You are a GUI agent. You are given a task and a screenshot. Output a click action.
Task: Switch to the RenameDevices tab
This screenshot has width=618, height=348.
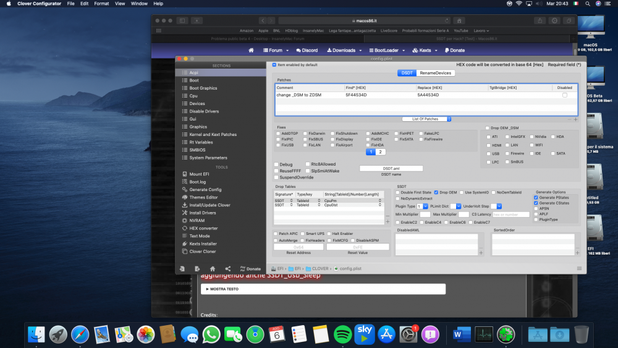[x=435, y=73]
